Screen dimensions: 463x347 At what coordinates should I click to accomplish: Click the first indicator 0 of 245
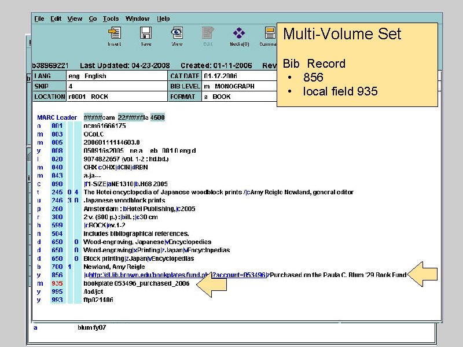click(x=69, y=192)
